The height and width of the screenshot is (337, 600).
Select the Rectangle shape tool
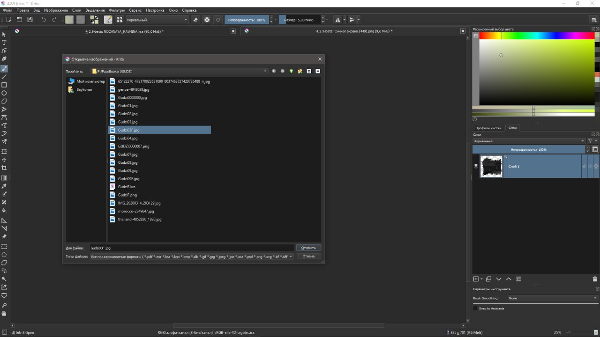click(x=4, y=85)
